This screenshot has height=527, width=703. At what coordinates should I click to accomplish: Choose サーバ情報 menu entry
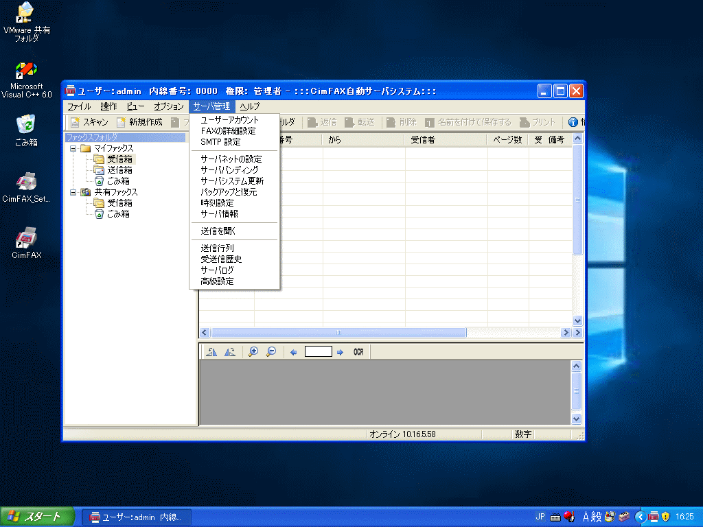(x=235, y=214)
